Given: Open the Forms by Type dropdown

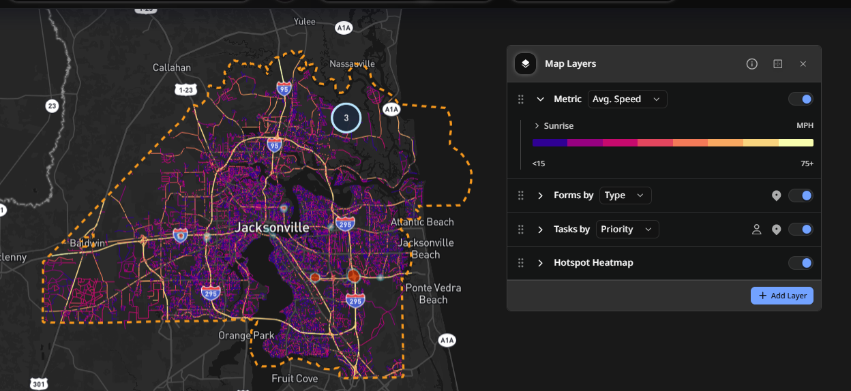Looking at the screenshot, I should tap(625, 195).
